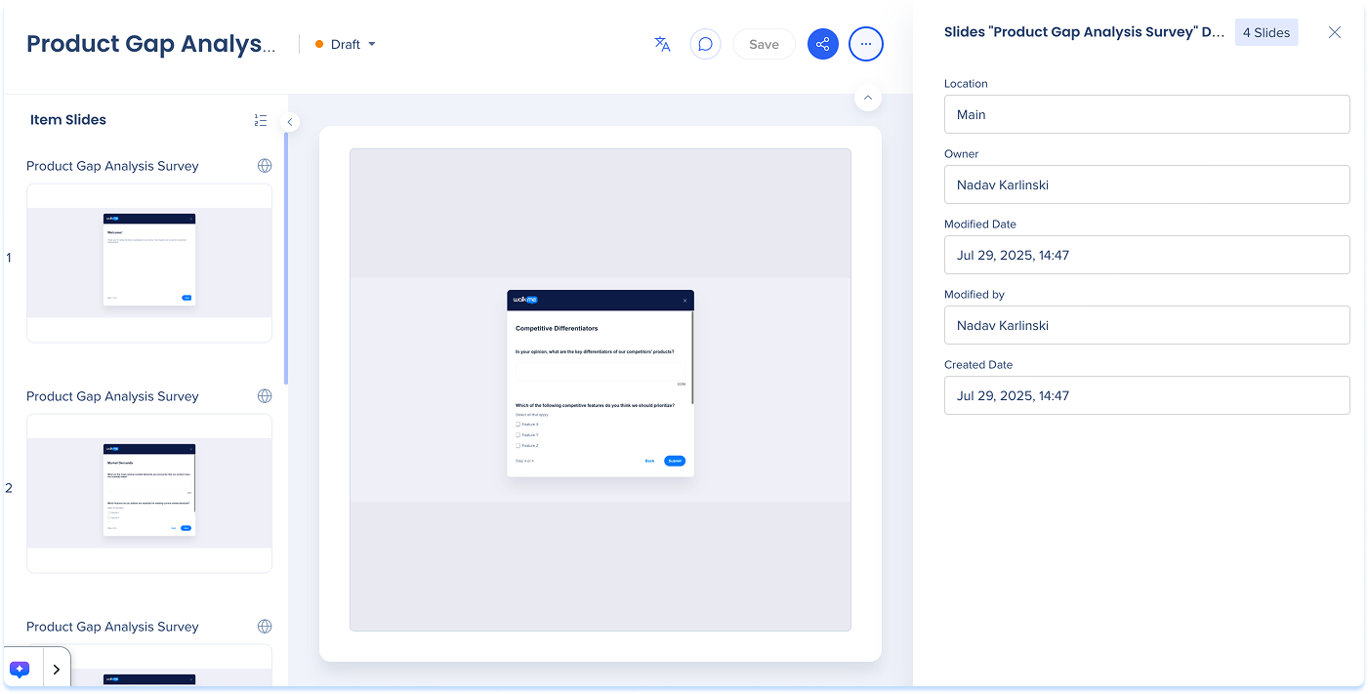Tick the Feature Z checkbox in preview
This screenshot has height=694, width=1368.
(x=518, y=446)
